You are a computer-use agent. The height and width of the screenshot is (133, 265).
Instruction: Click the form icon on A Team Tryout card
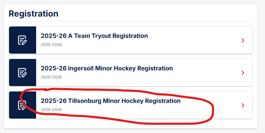point(23,40)
